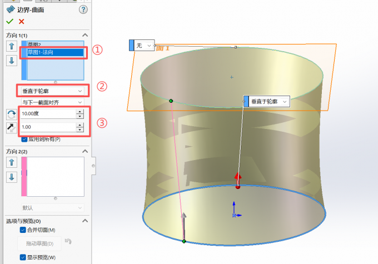Move Direction 2 curve up
The height and width of the screenshot is (264, 378).
[x=12, y=162]
